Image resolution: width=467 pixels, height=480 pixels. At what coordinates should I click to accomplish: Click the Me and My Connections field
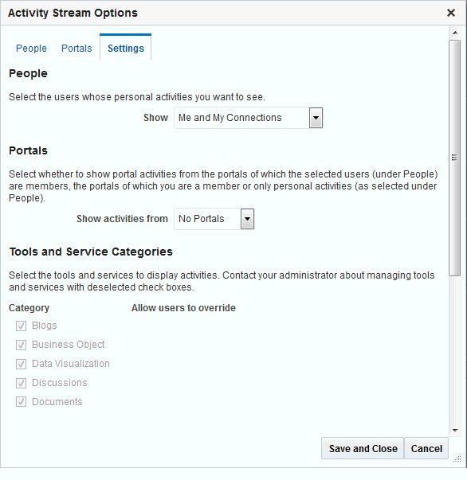[241, 118]
